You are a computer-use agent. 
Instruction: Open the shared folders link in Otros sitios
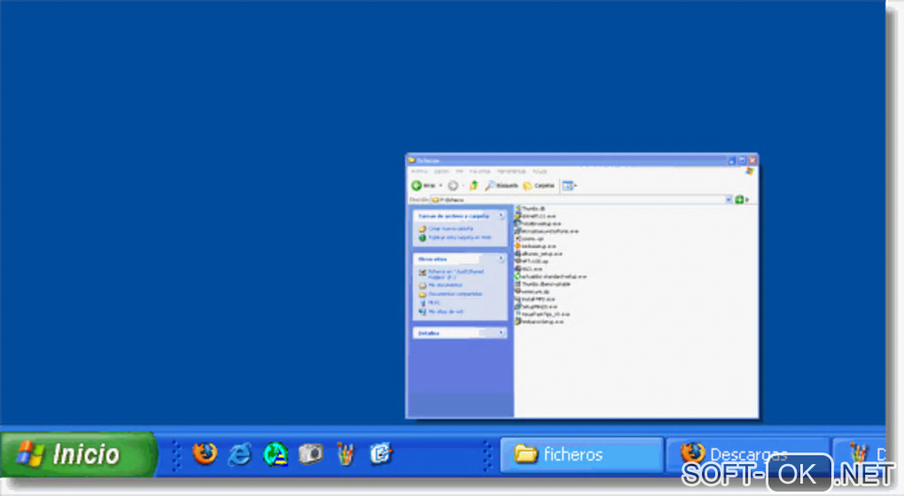456,275
